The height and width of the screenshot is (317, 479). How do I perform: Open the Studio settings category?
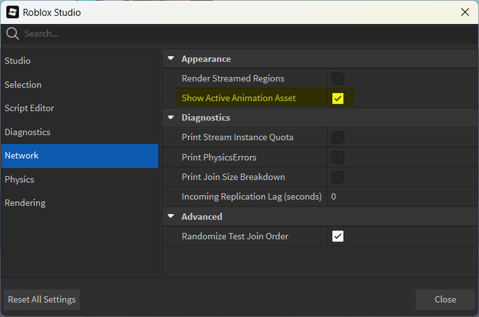pyautogui.click(x=18, y=61)
